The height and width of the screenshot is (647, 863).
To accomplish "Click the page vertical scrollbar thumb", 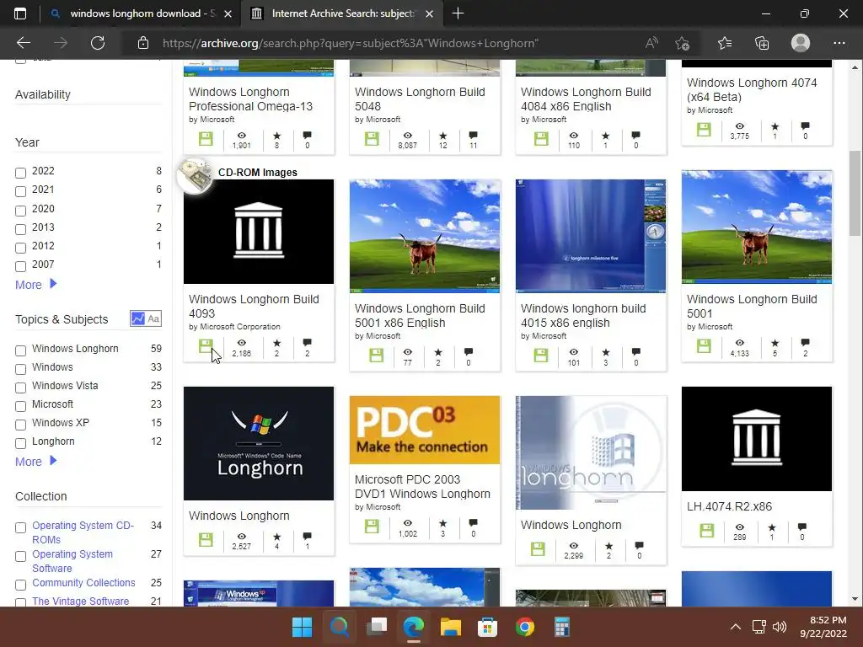I will tap(855, 193).
